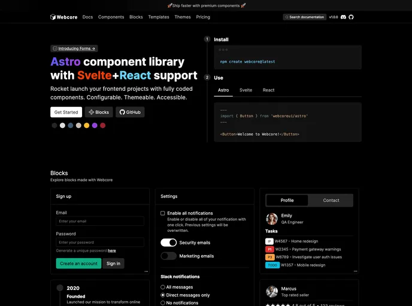Follow the Introducing Forms link

coord(77,48)
